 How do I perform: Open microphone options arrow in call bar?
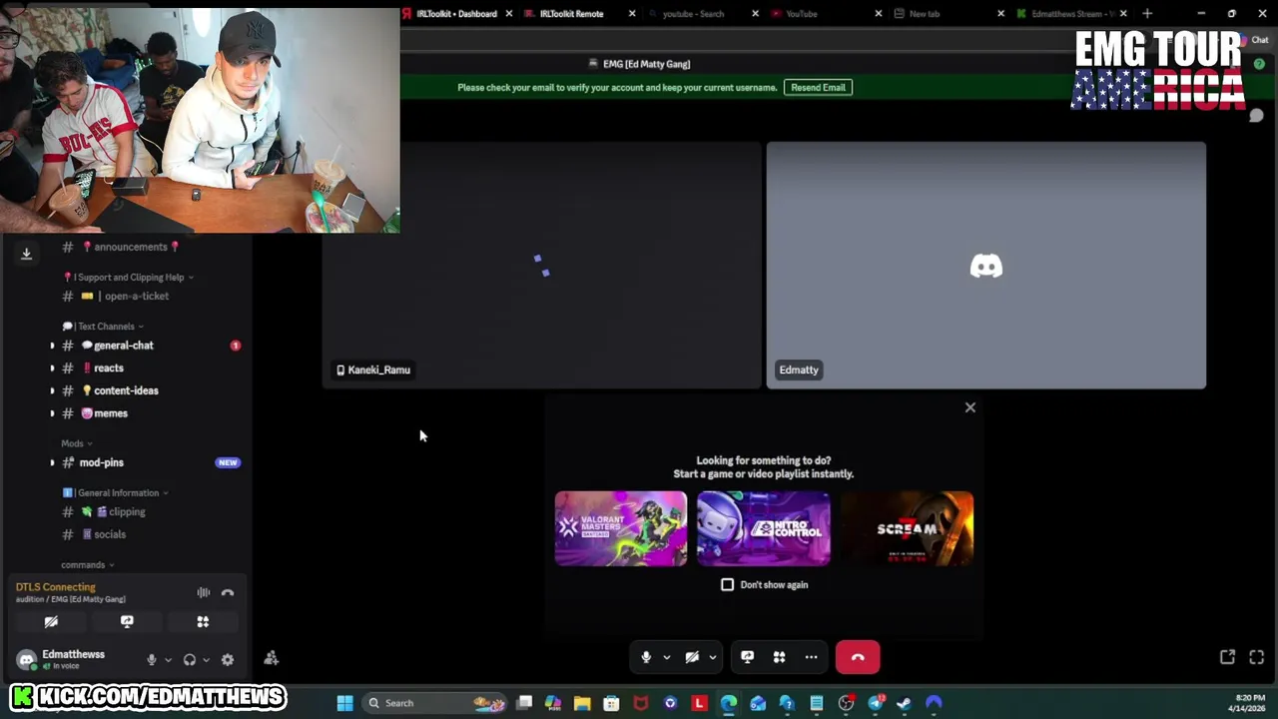click(666, 657)
